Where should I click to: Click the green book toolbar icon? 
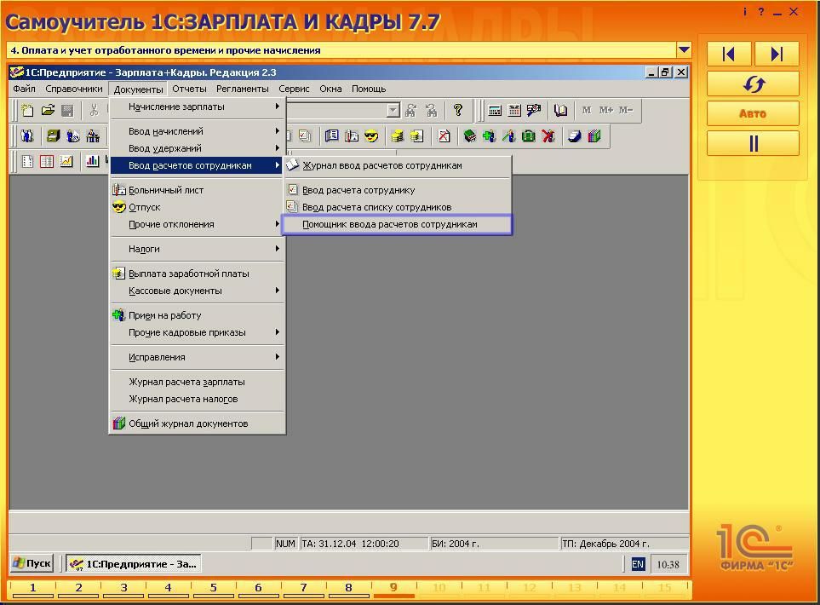[470, 136]
